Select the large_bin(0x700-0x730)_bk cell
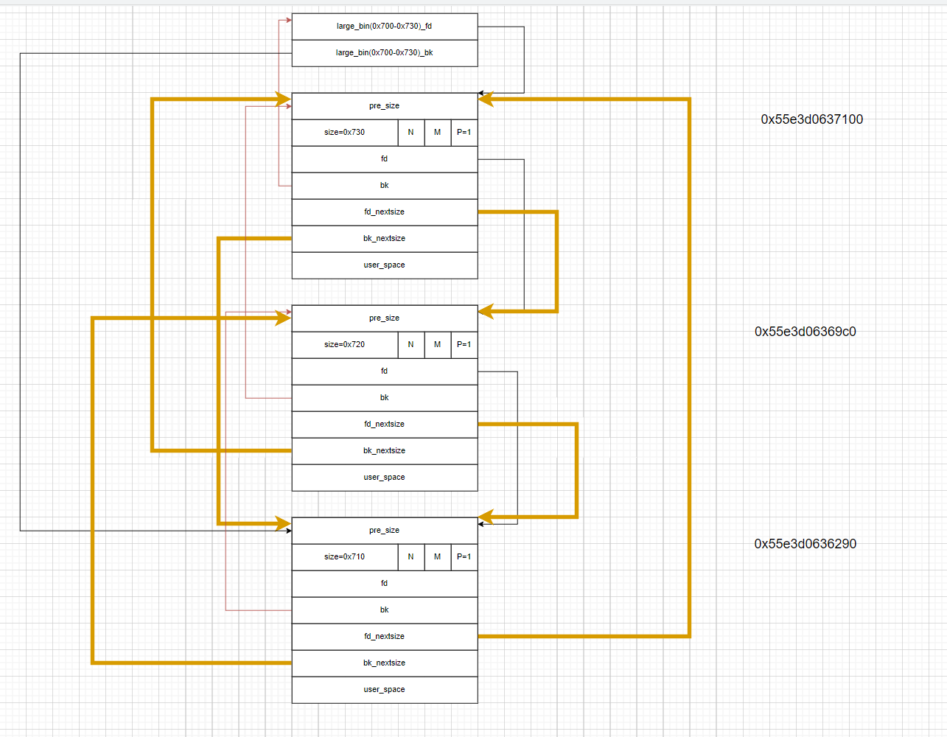The image size is (947, 737). coord(385,53)
